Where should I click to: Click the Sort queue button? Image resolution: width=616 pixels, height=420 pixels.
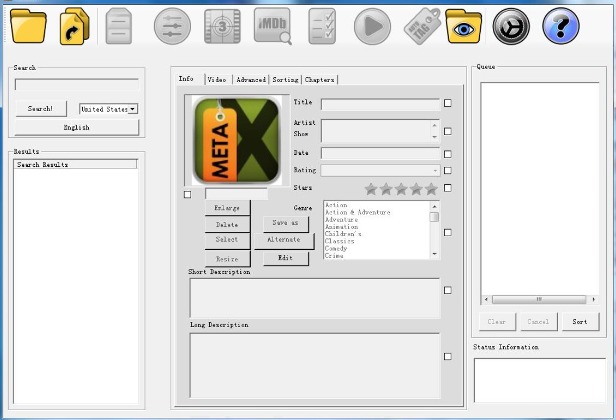click(x=580, y=322)
